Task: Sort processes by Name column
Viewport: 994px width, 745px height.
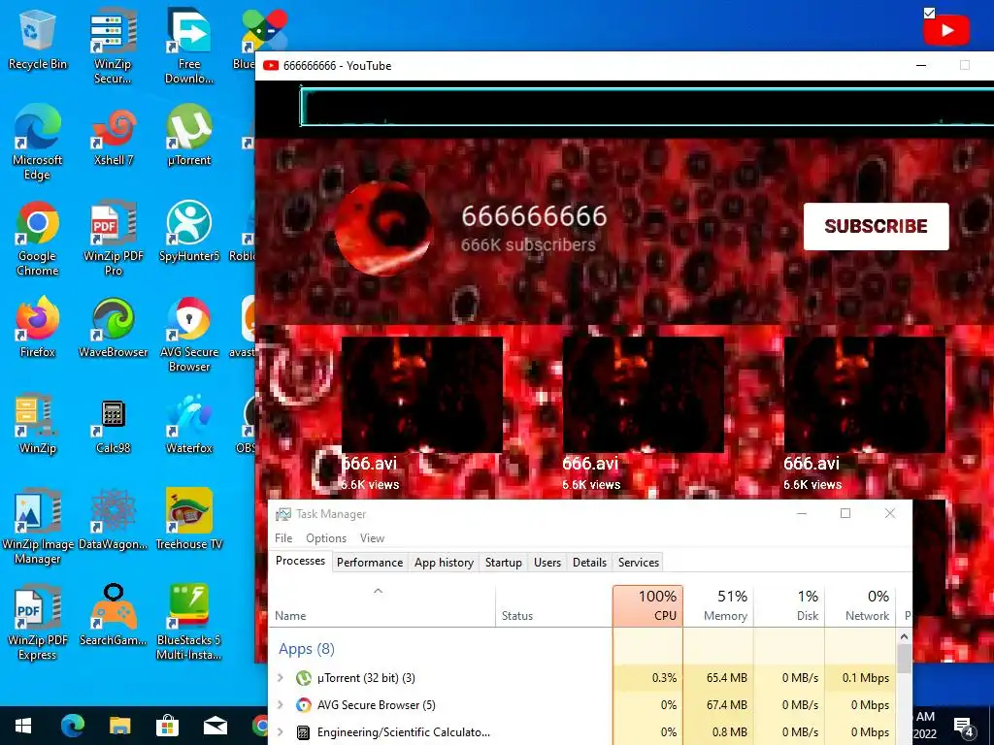Action: tap(382, 605)
